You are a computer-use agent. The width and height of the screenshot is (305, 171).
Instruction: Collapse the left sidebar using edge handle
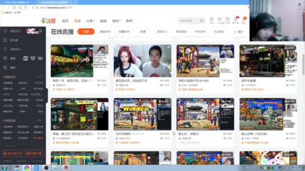pos(47,95)
